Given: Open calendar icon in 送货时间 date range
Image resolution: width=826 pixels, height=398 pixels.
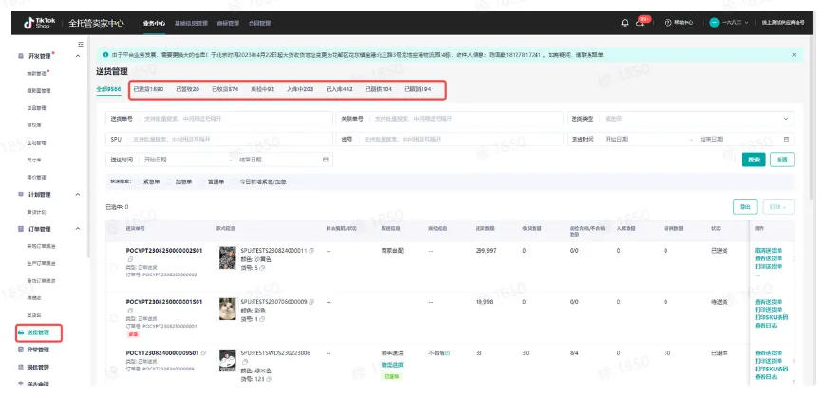Looking at the screenshot, I should (x=786, y=140).
